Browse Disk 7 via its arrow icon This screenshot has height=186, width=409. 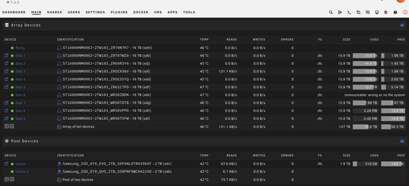click(x=7, y=103)
